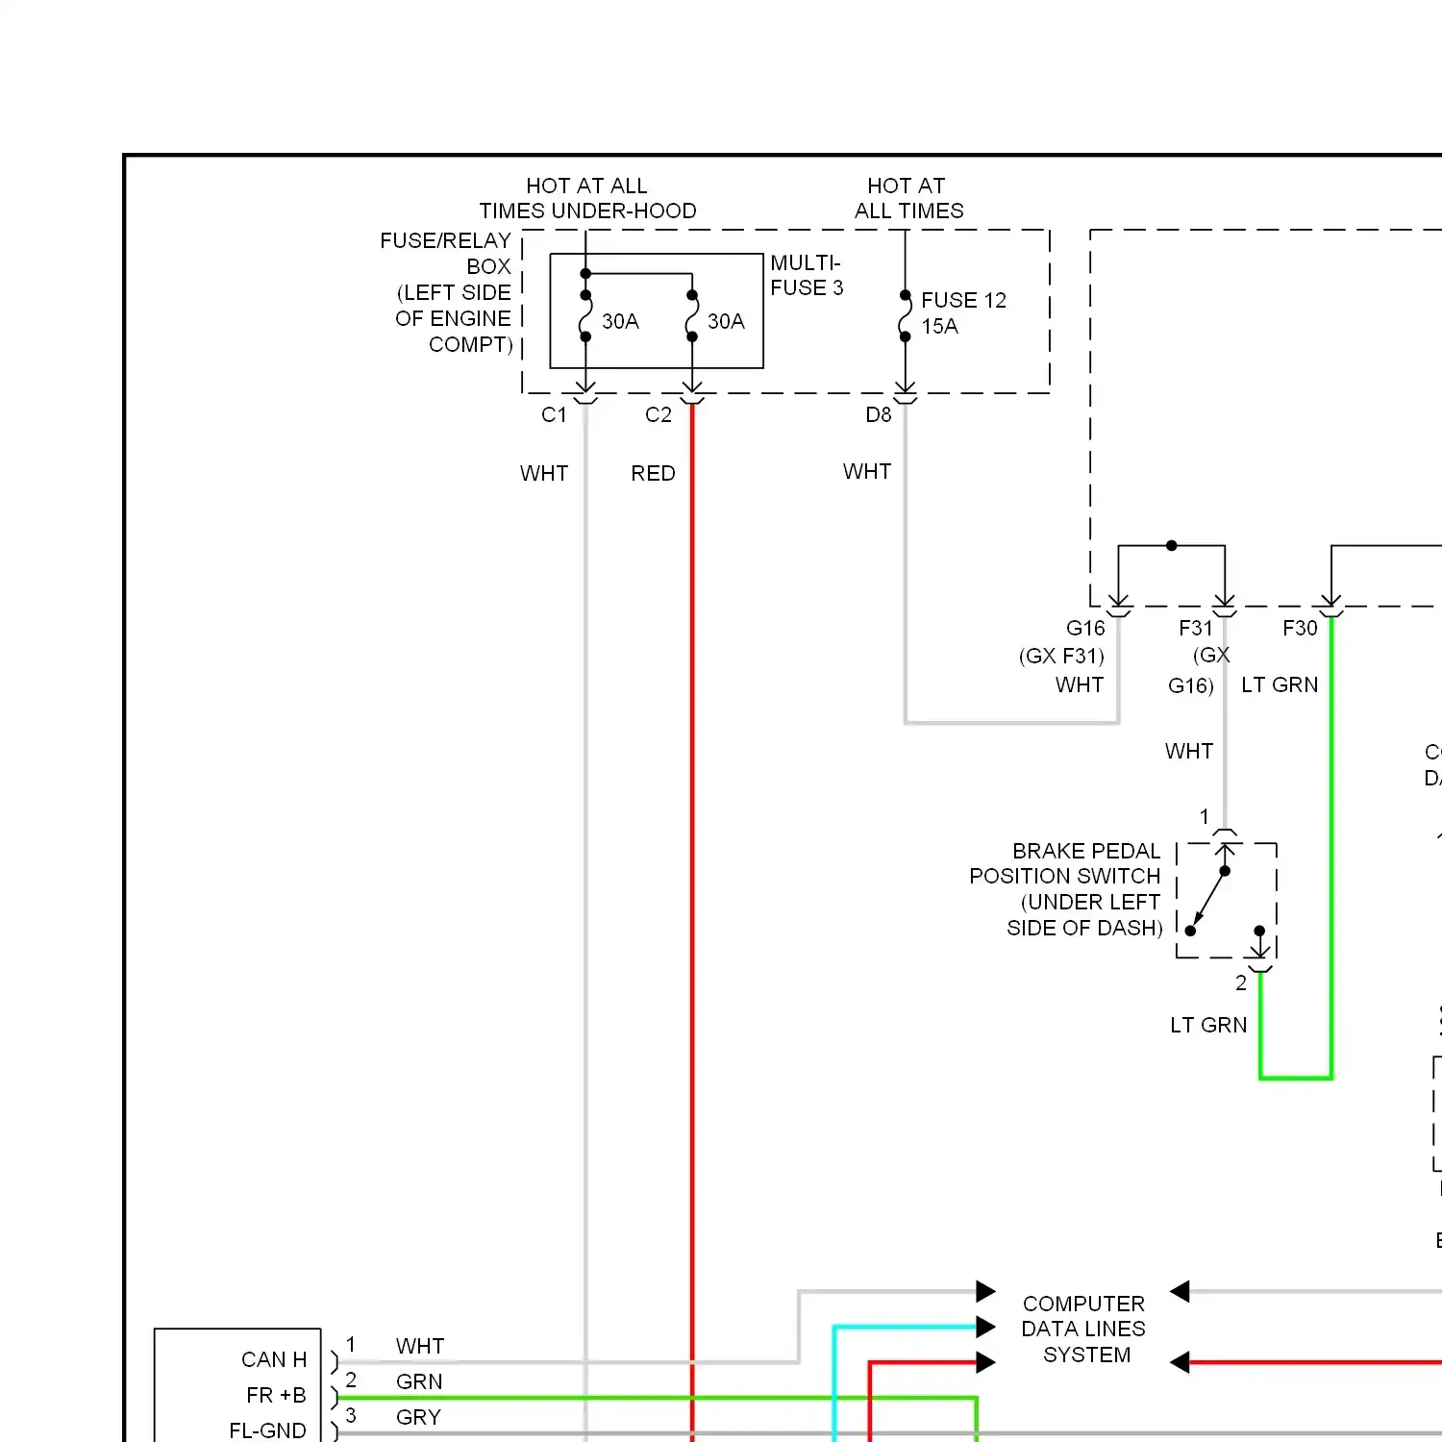1442x1442 pixels.
Task: Click the red-wire arrowhead right of Computer Data Lines
Action: click(x=1180, y=1362)
